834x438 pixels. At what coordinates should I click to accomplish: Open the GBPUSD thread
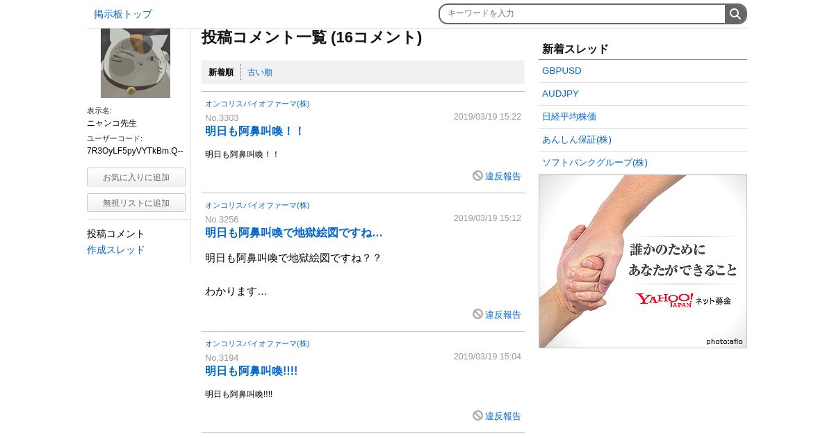click(562, 71)
